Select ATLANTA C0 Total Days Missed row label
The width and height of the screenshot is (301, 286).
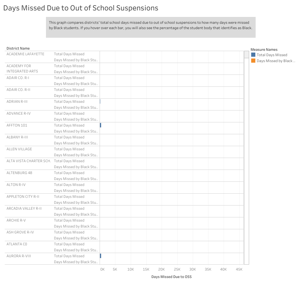coord(69,244)
